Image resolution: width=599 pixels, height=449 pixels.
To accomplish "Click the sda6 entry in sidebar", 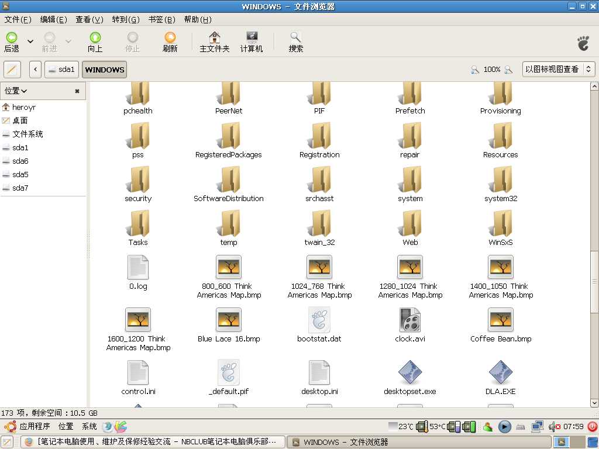I will 20,161.
